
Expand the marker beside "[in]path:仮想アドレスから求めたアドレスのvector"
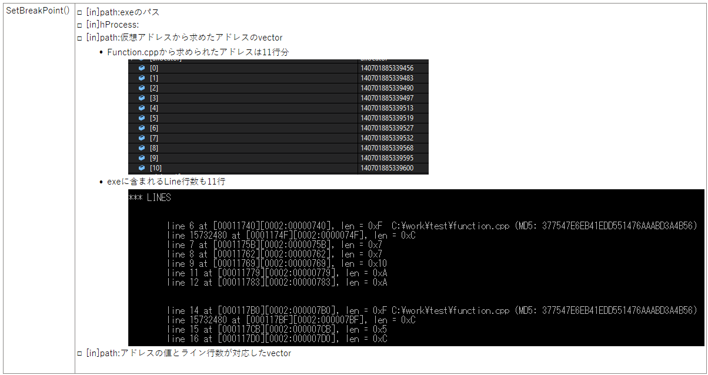(79, 37)
